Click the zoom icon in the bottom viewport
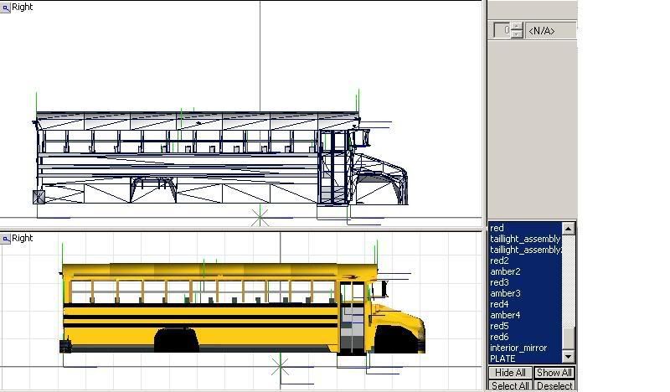 pyautogui.click(x=5, y=239)
